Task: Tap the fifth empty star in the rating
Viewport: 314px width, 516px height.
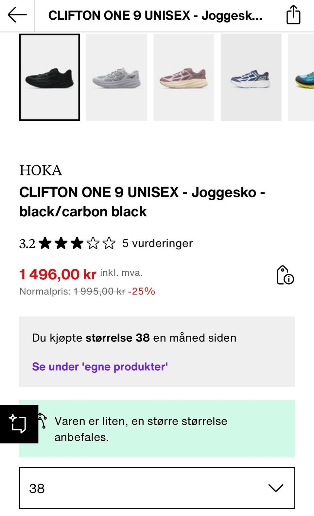Action: click(x=109, y=243)
